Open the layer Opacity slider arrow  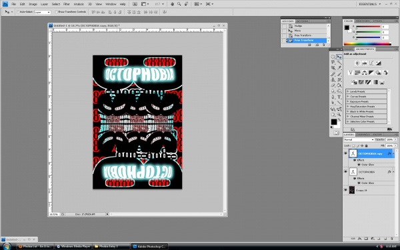(x=395, y=139)
